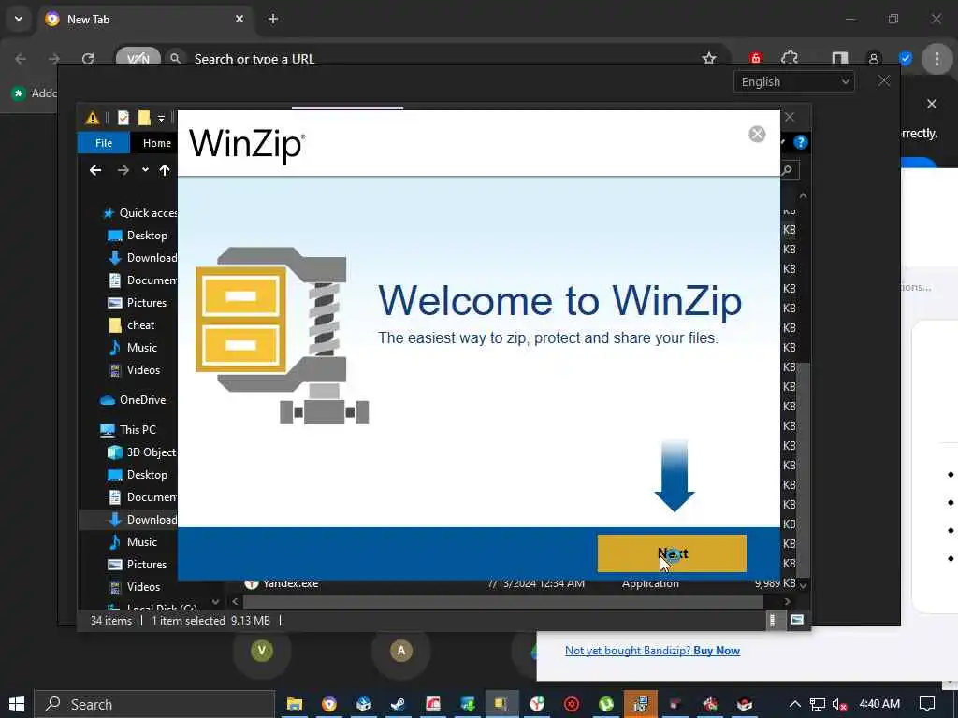The height and width of the screenshot is (718, 958).
Task: Open File Explorer from taskbar
Action: [x=295, y=704]
